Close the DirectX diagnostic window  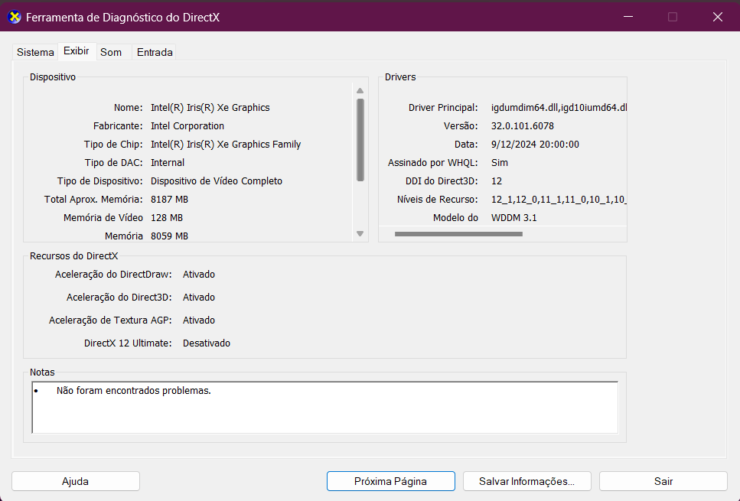717,17
